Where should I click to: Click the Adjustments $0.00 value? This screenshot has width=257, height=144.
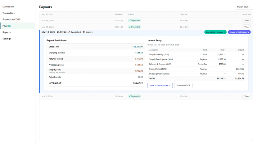tap(140, 77)
